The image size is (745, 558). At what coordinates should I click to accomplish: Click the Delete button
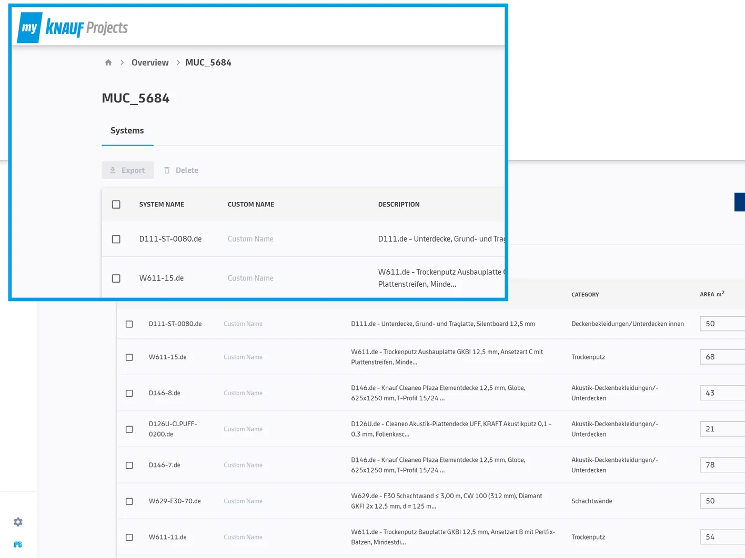click(x=181, y=170)
